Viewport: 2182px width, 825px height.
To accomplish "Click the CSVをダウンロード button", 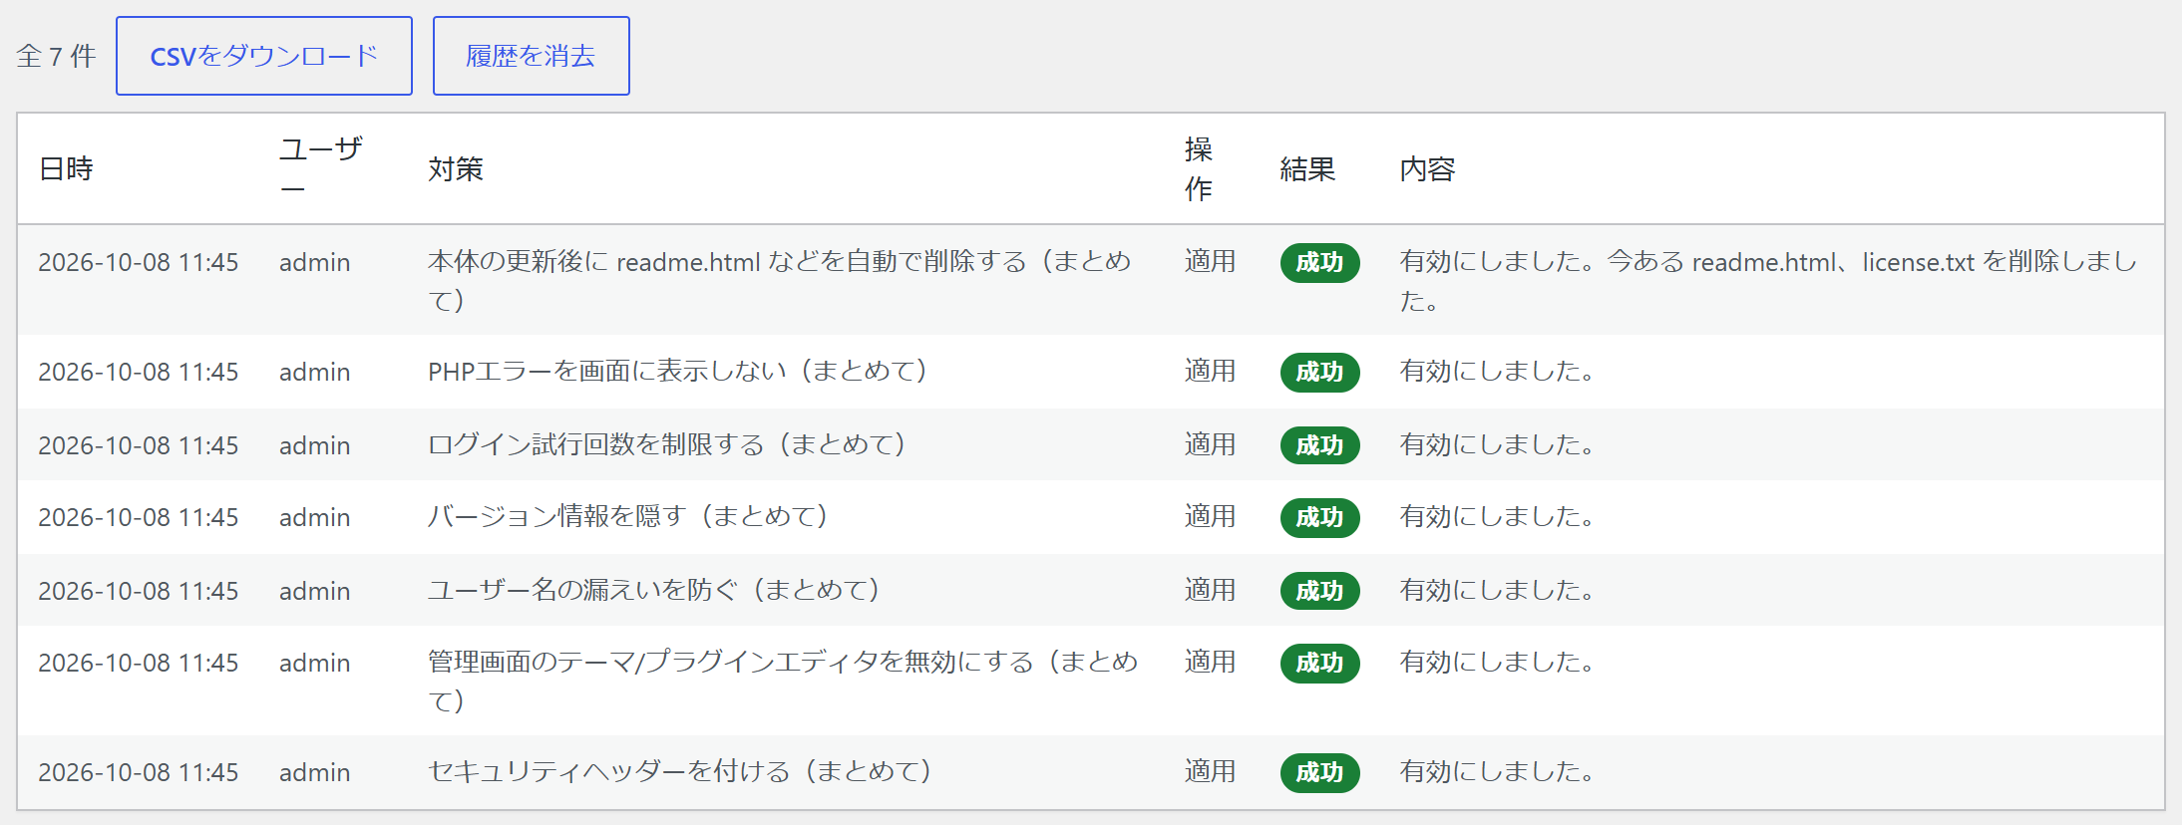I will pos(264,56).
